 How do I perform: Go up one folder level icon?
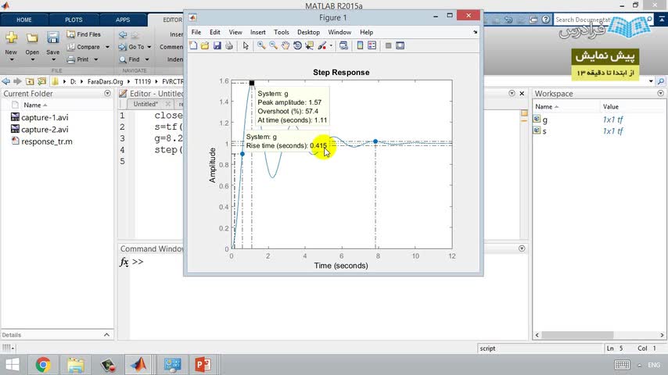point(30,81)
